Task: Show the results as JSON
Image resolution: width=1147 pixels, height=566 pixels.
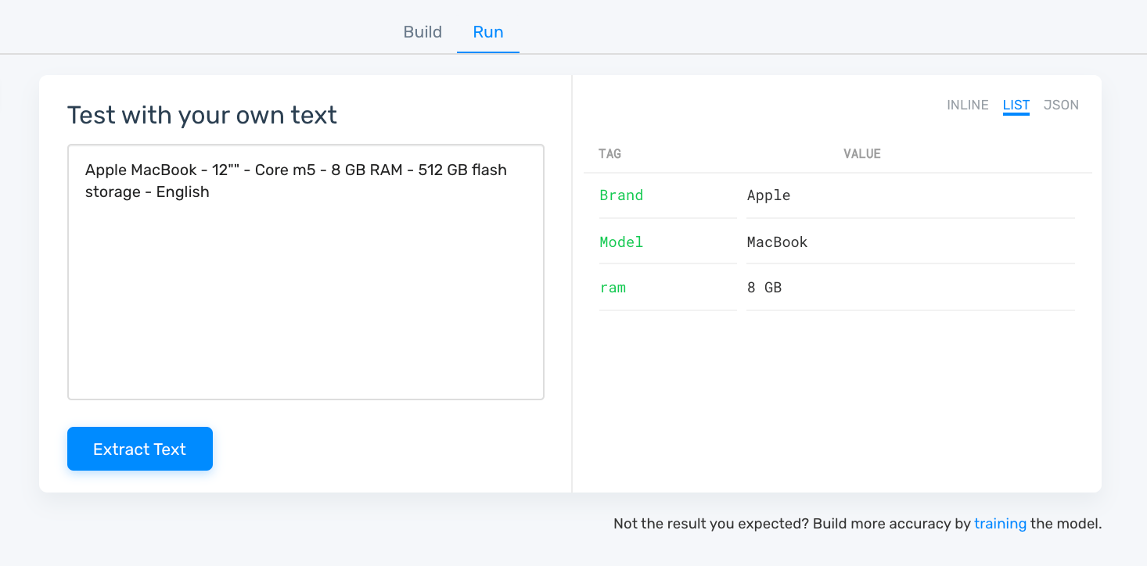Action: [1061, 105]
